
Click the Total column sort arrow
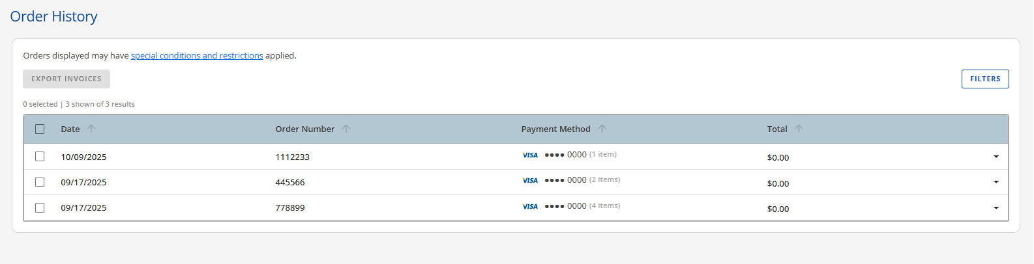tap(799, 129)
